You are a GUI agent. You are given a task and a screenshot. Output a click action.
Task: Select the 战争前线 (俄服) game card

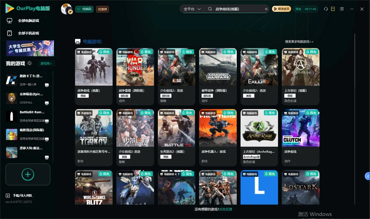pos(94,77)
